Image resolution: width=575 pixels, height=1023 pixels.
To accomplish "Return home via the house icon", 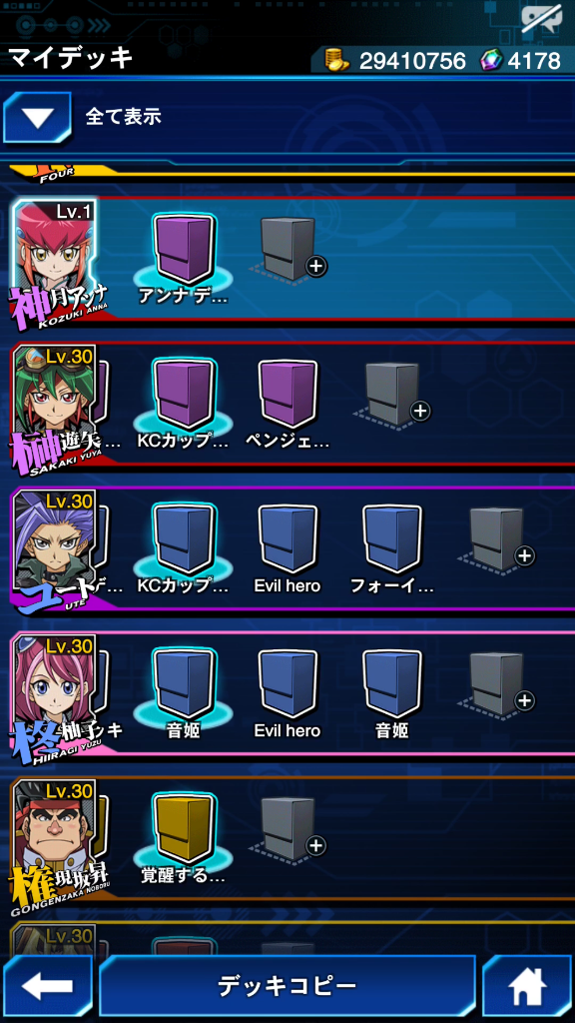I will (x=527, y=986).
